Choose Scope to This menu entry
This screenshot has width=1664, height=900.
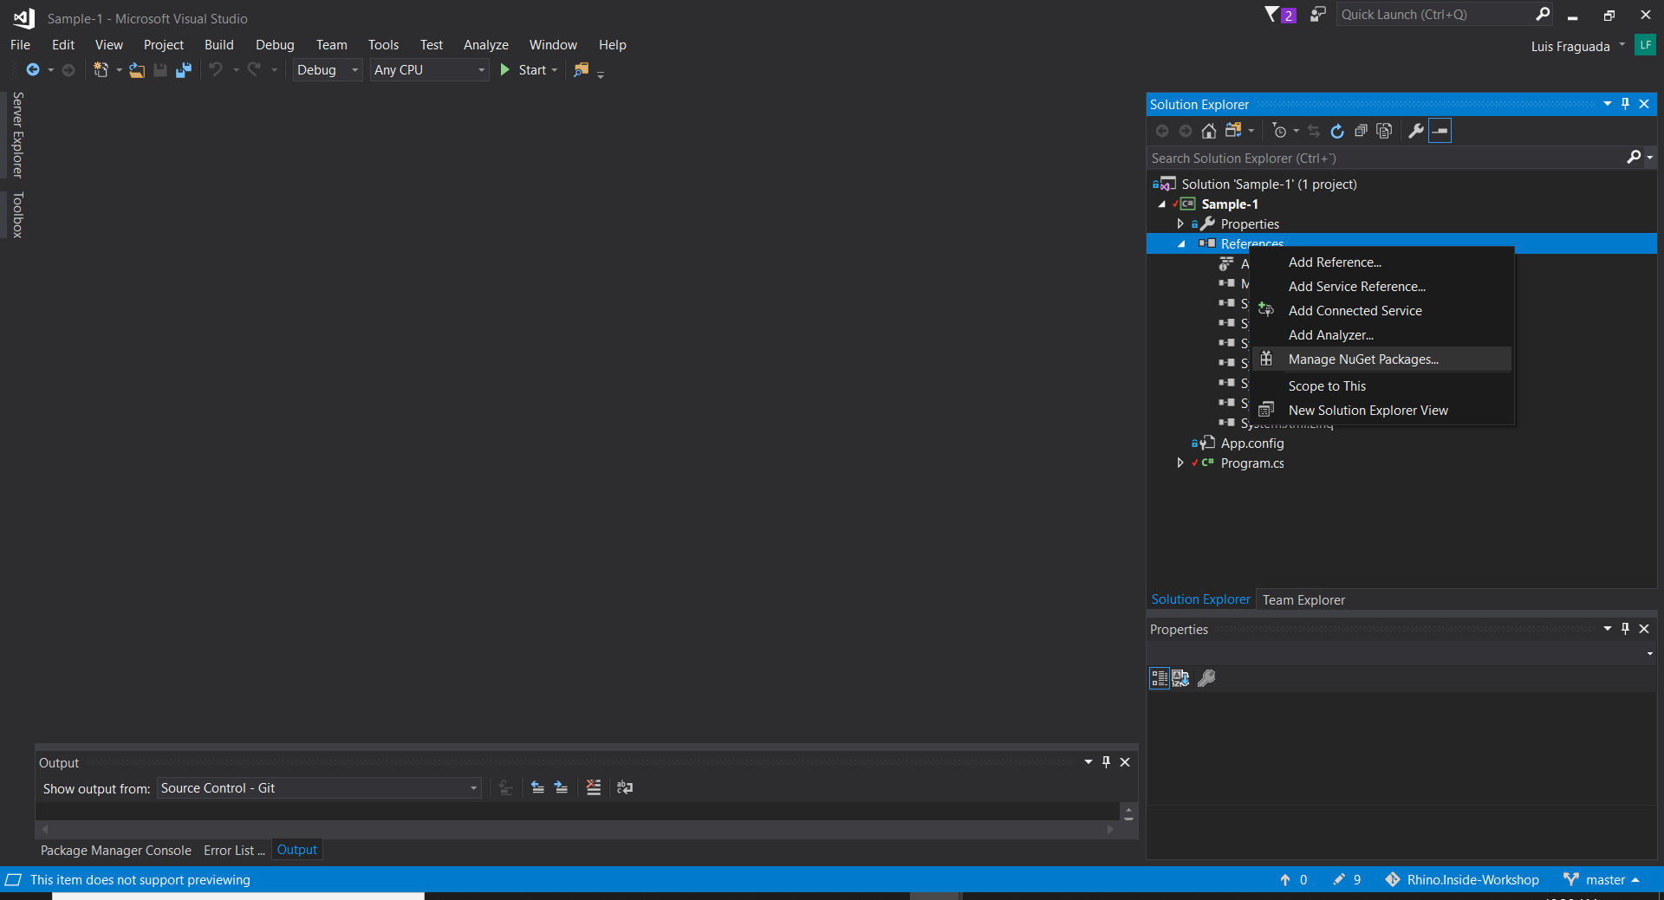pyautogui.click(x=1381, y=386)
